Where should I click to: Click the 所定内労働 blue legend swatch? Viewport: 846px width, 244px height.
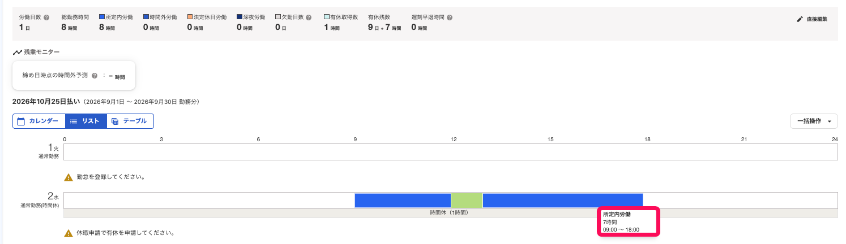(x=102, y=18)
